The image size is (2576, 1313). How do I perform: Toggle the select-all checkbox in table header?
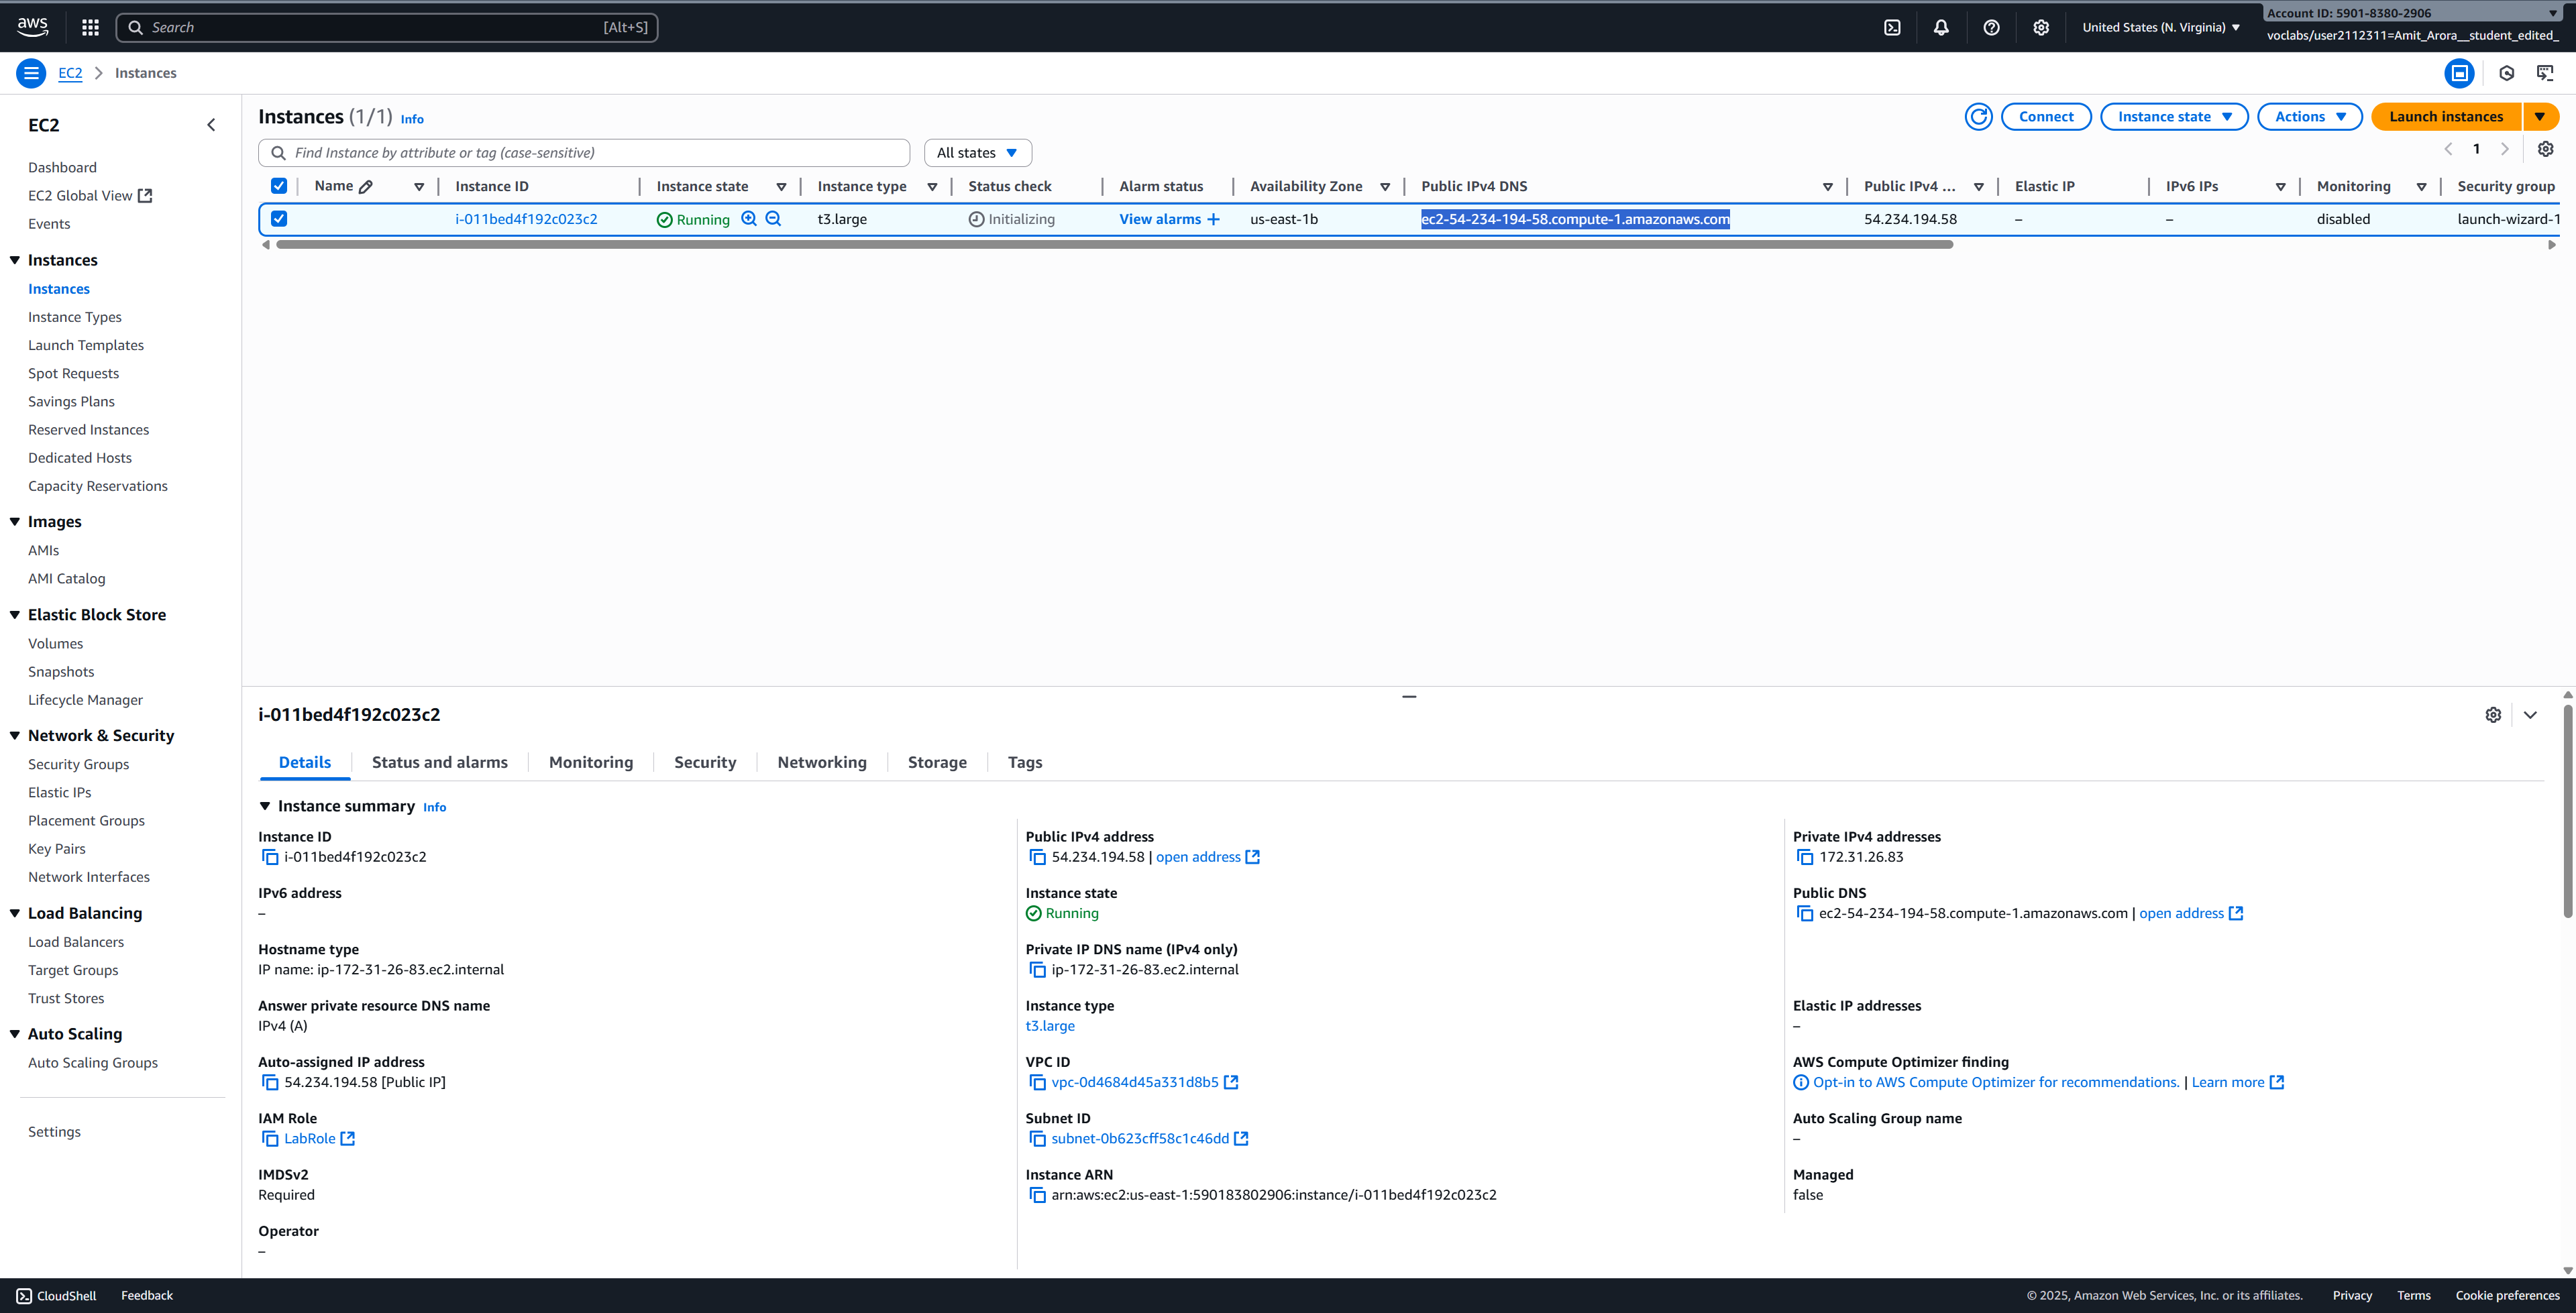pyautogui.click(x=279, y=186)
